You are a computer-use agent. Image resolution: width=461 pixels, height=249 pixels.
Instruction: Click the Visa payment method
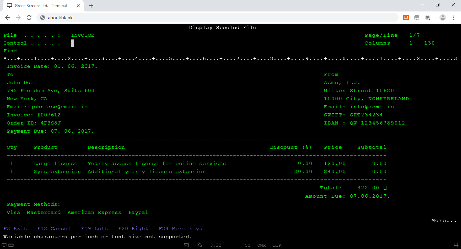click(x=13, y=213)
